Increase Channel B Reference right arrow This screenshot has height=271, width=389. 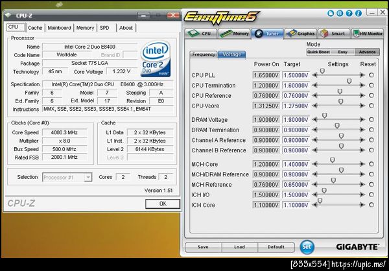362,150
